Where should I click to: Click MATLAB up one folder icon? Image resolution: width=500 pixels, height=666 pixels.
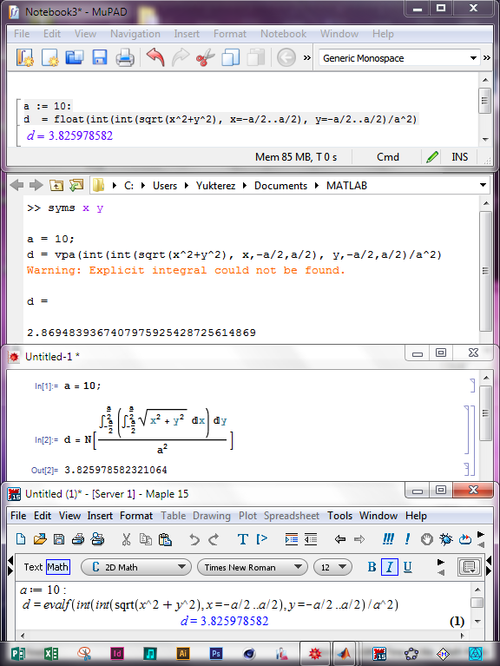tap(56, 185)
